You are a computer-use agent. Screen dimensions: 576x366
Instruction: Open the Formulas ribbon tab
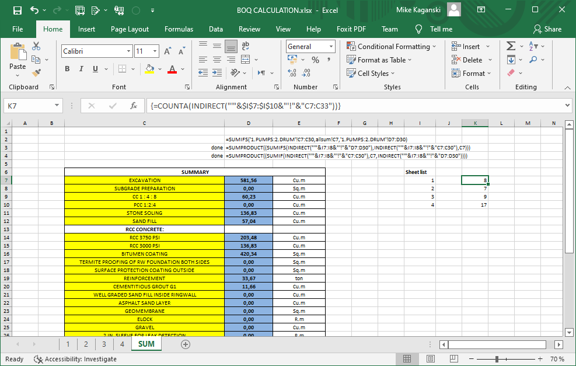[179, 29]
